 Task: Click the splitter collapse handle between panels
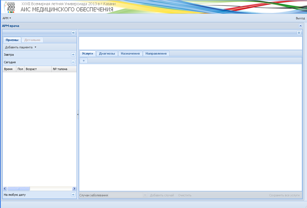[78, 114]
